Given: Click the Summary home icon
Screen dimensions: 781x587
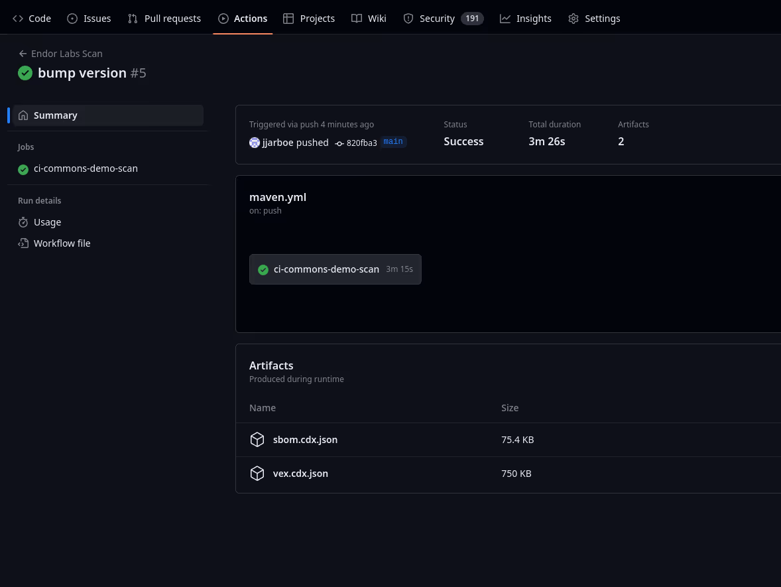Looking at the screenshot, I should pyautogui.click(x=23, y=115).
